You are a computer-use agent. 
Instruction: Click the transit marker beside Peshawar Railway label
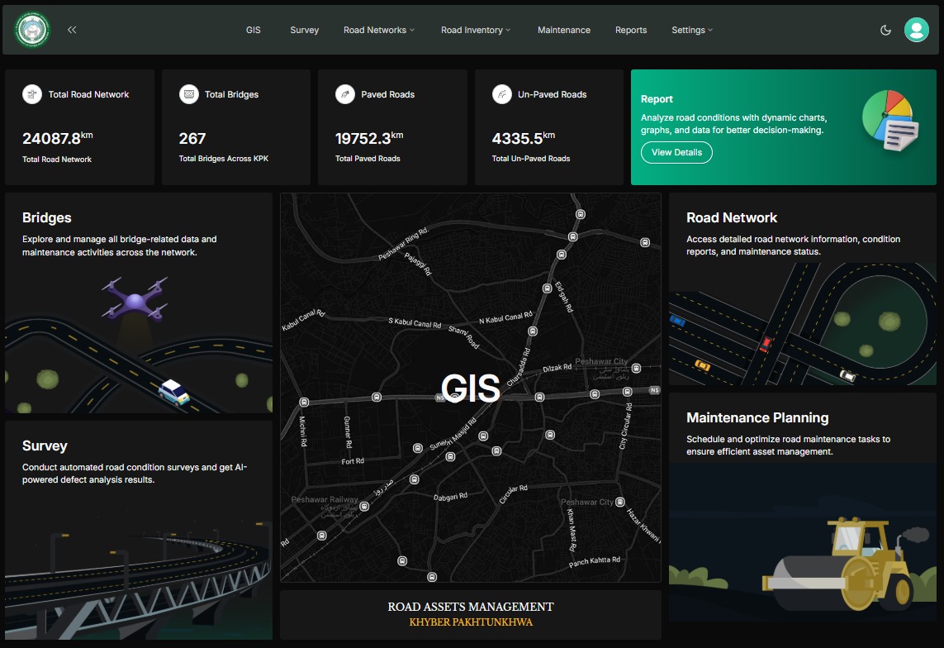(364, 507)
